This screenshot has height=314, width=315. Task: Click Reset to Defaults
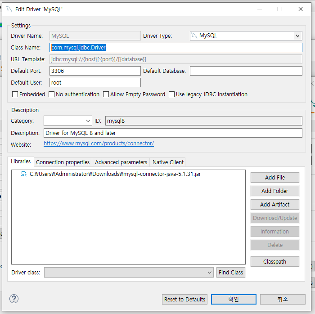click(x=184, y=299)
